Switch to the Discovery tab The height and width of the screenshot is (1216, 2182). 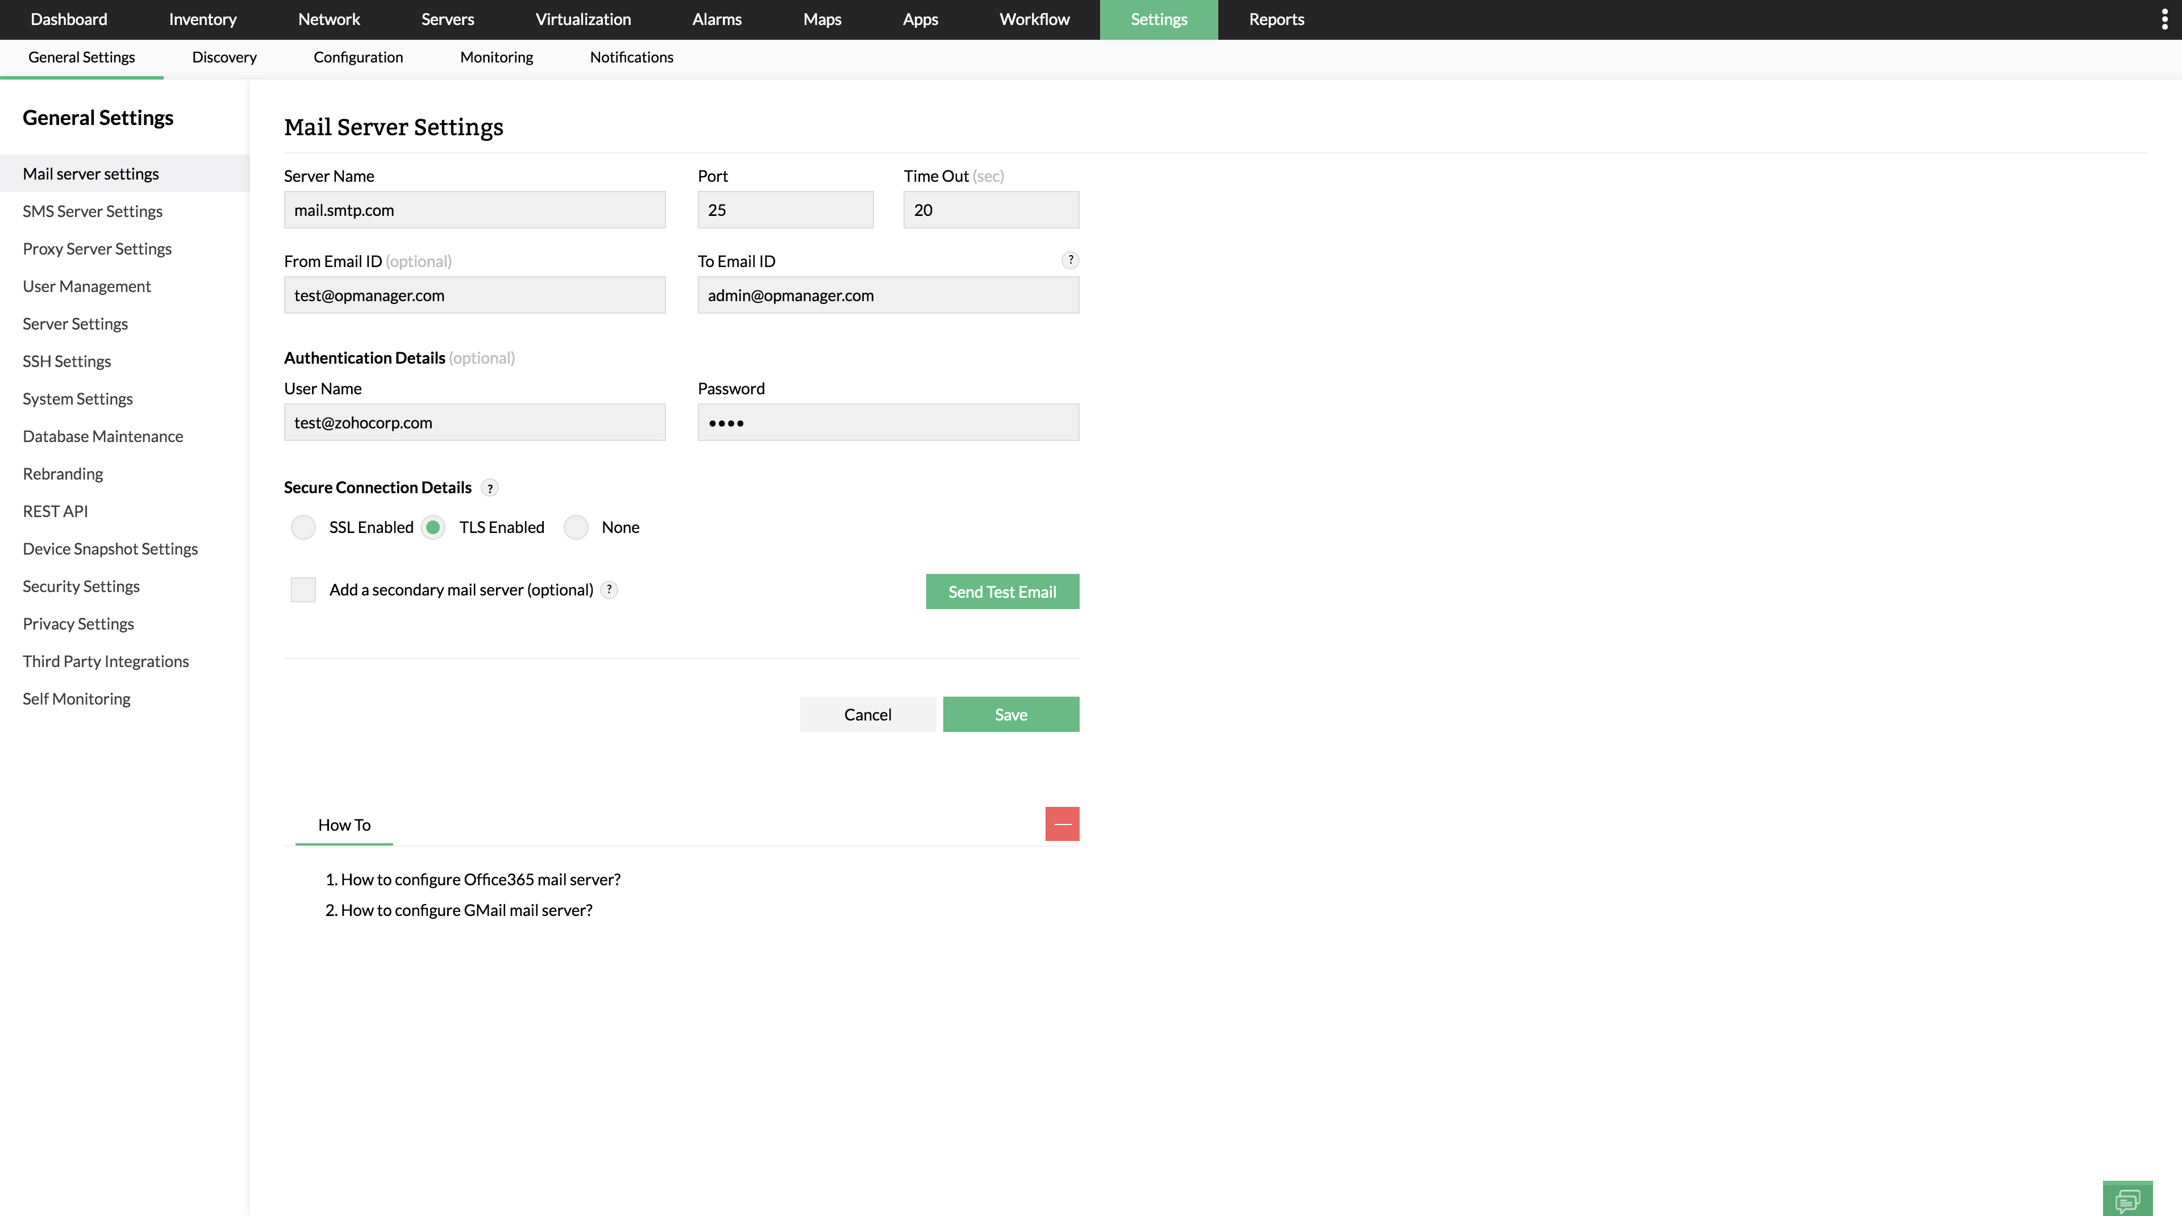click(x=224, y=57)
